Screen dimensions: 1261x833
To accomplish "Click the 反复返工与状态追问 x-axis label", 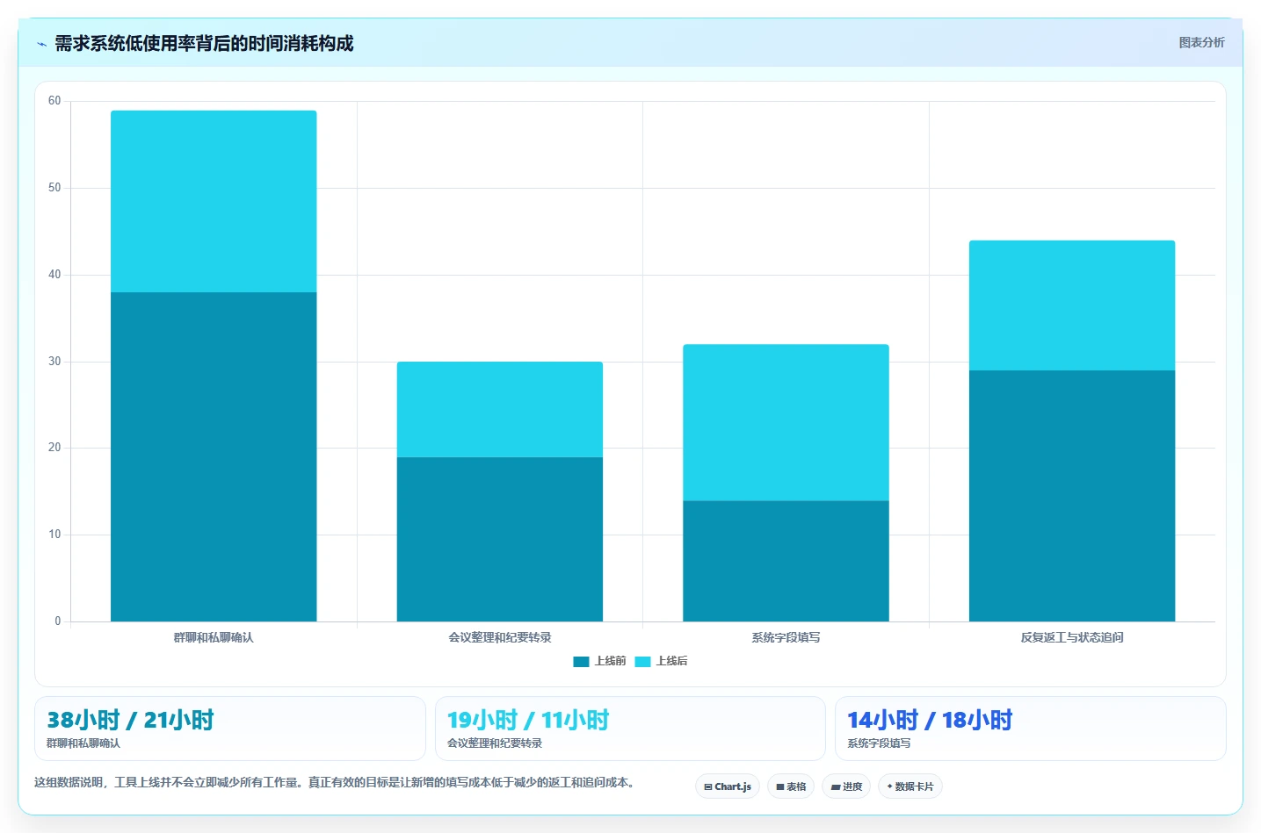I will (1072, 637).
